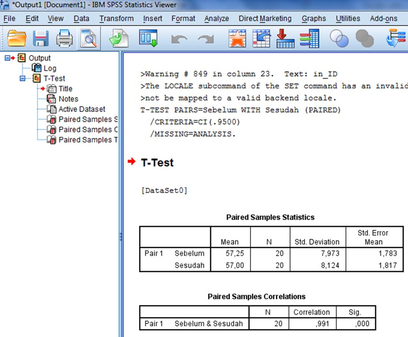The height and width of the screenshot is (337, 408).
Task: Open the Variables colored bars icon
Action: (309, 38)
